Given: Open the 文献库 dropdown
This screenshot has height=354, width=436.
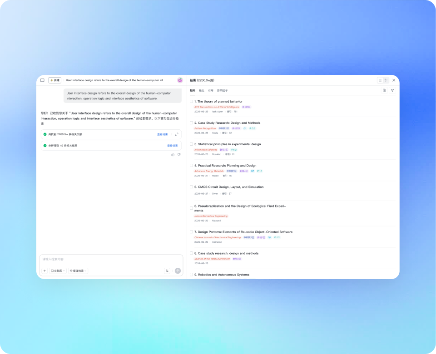Looking at the screenshot, I should 58,270.
